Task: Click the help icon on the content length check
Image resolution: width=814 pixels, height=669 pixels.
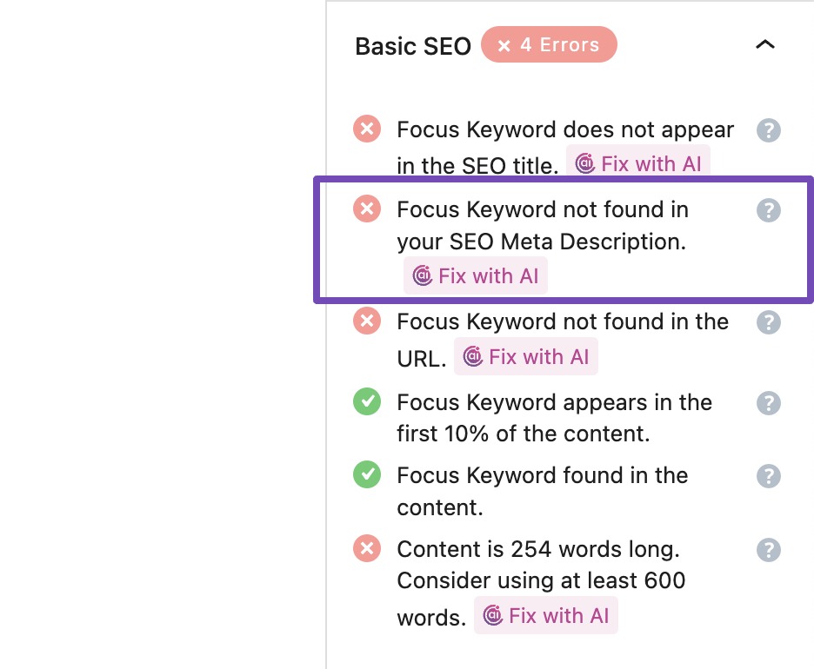Action: coord(768,549)
